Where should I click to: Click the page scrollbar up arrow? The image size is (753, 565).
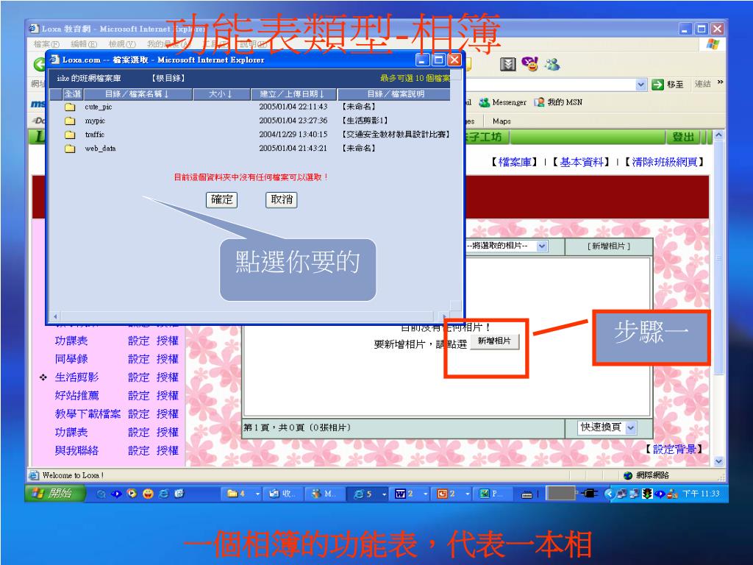click(x=718, y=135)
